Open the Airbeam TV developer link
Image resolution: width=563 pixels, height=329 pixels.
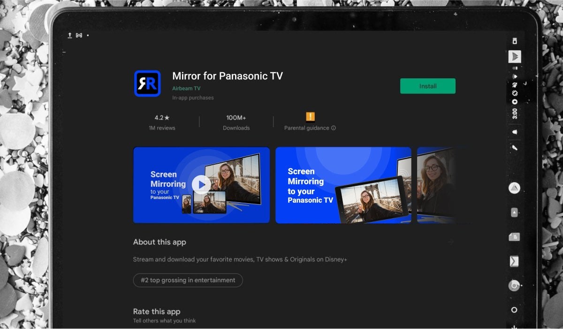pyautogui.click(x=186, y=88)
